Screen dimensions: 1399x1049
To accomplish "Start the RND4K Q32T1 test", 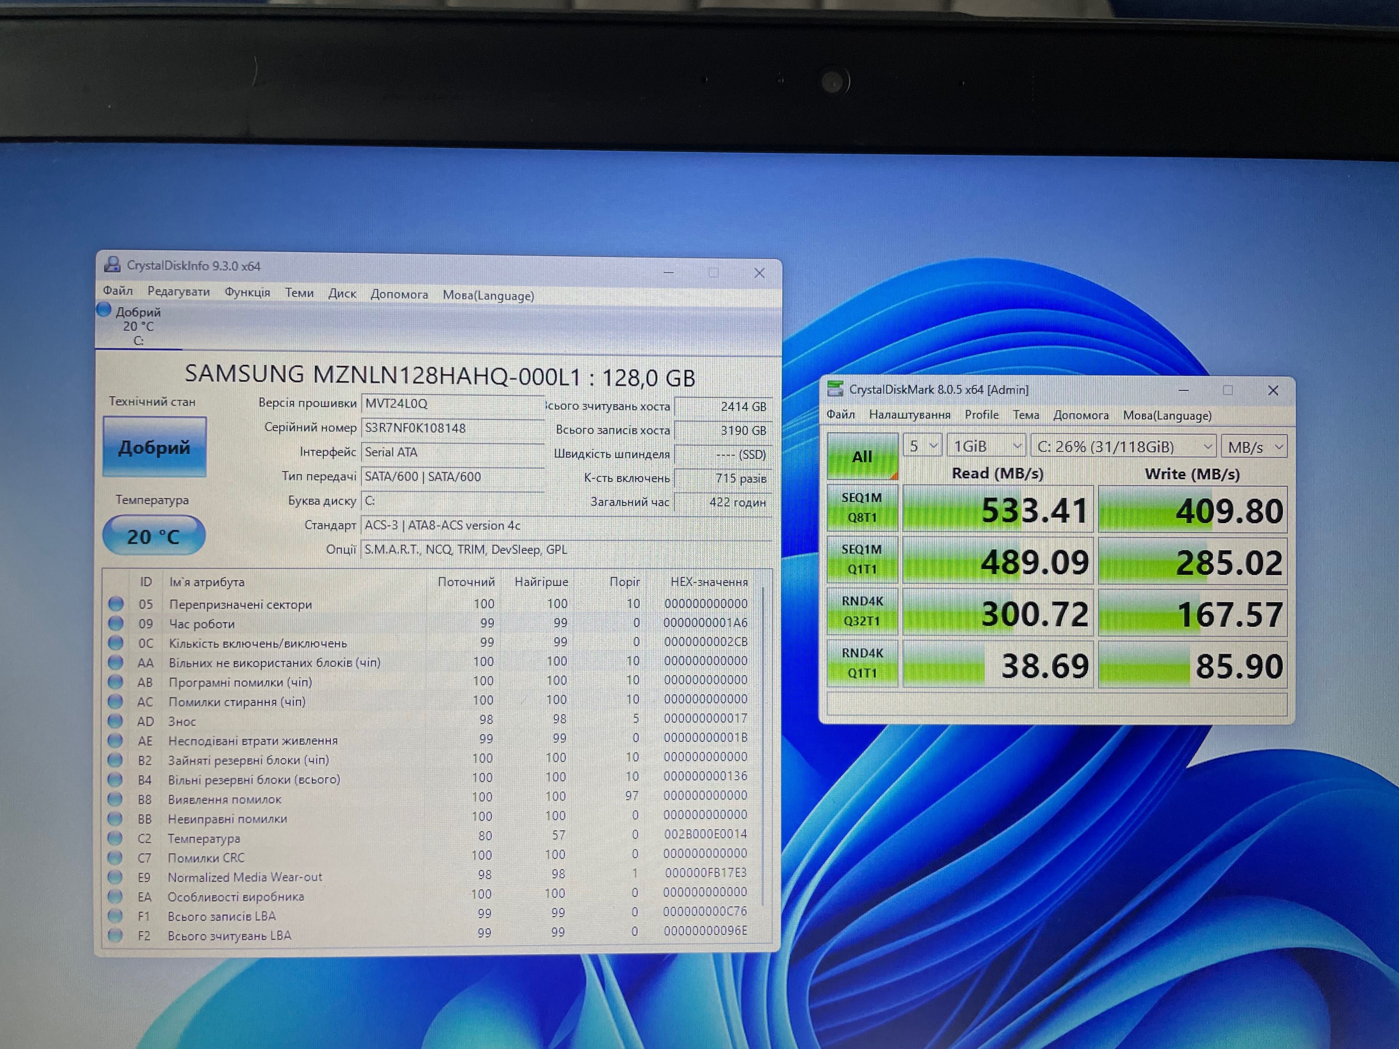I will (862, 611).
